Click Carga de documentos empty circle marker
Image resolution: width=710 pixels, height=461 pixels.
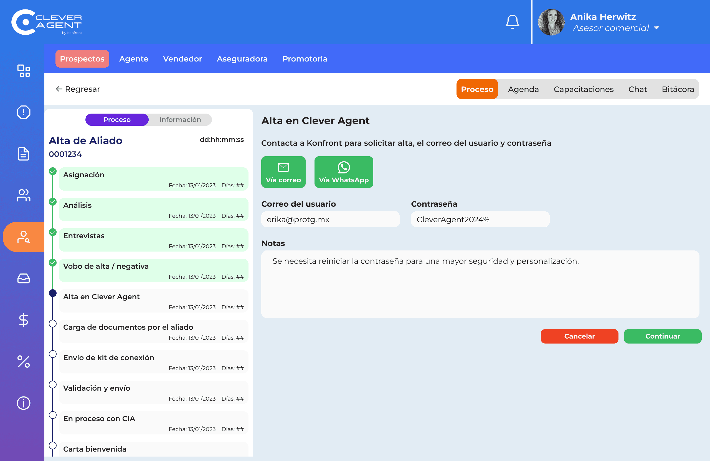(53, 324)
